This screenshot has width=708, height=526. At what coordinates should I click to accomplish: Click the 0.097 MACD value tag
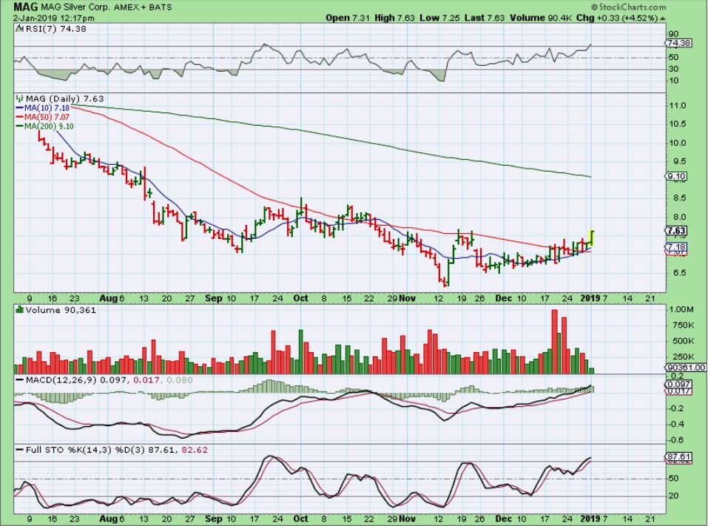tap(678, 384)
